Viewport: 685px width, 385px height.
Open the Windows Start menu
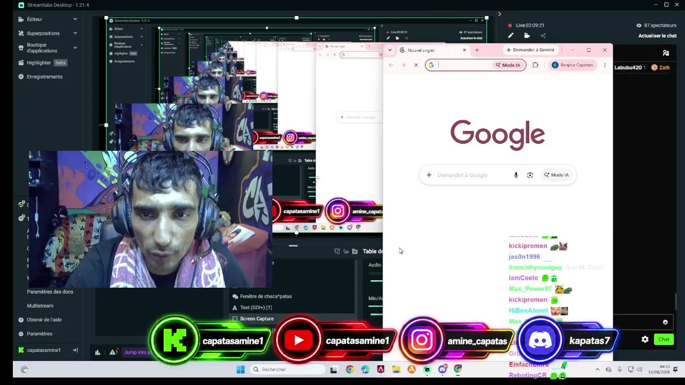[x=240, y=369]
